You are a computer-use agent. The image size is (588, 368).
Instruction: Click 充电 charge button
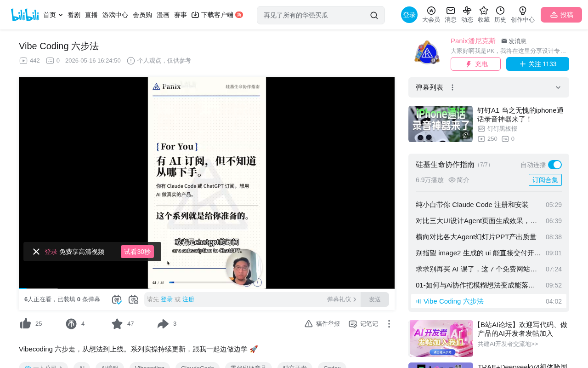click(x=475, y=64)
